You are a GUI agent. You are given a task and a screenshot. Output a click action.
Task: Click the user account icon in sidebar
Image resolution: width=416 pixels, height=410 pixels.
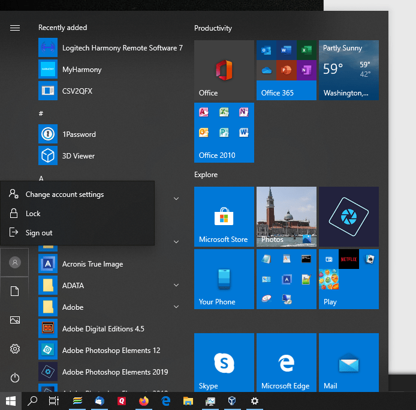[x=14, y=262]
